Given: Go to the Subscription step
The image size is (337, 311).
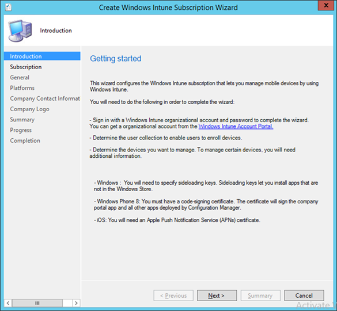Looking at the screenshot, I should tap(26, 67).
